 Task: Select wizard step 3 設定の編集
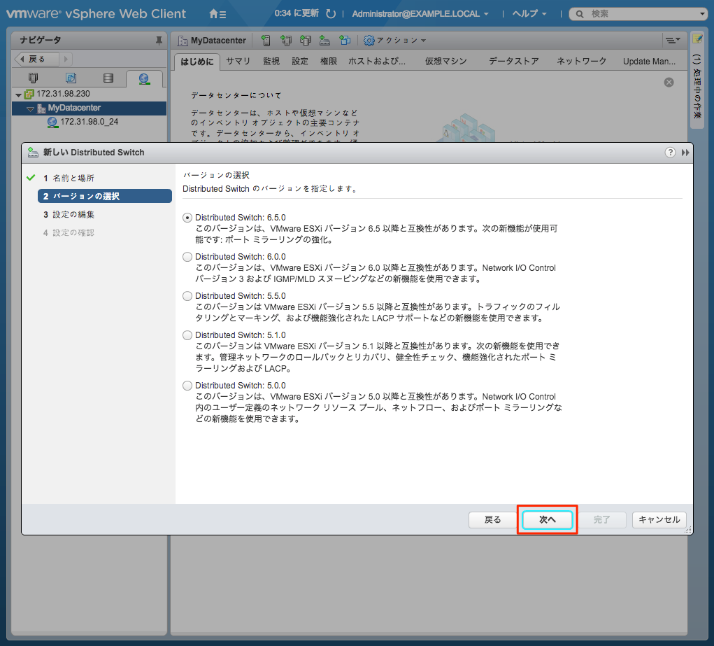pos(69,215)
